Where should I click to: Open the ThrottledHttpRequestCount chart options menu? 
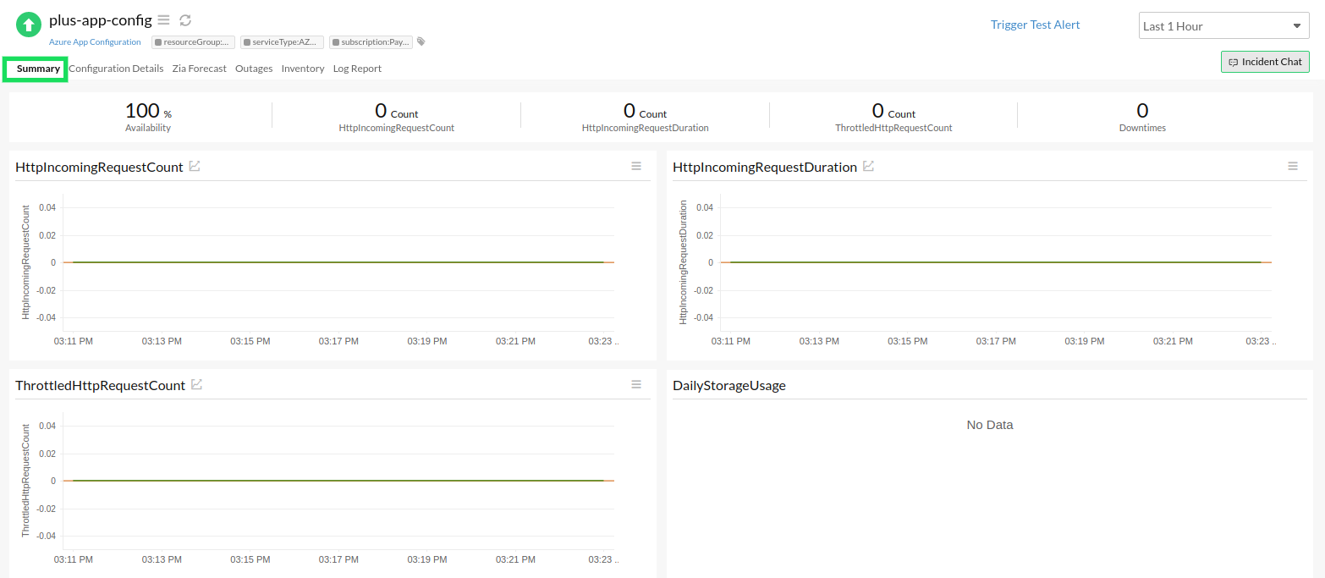click(636, 384)
